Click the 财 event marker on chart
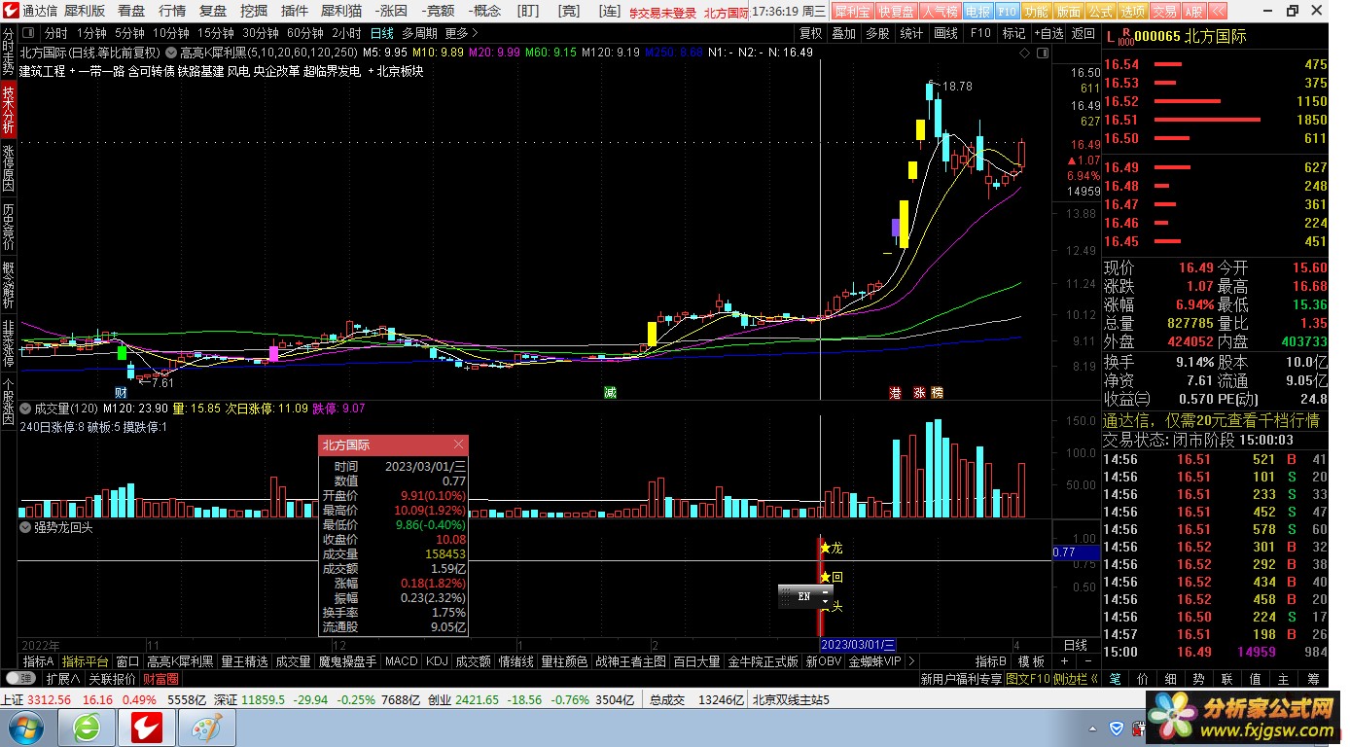The width and height of the screenshot is (1350, 747). (121, 392)
